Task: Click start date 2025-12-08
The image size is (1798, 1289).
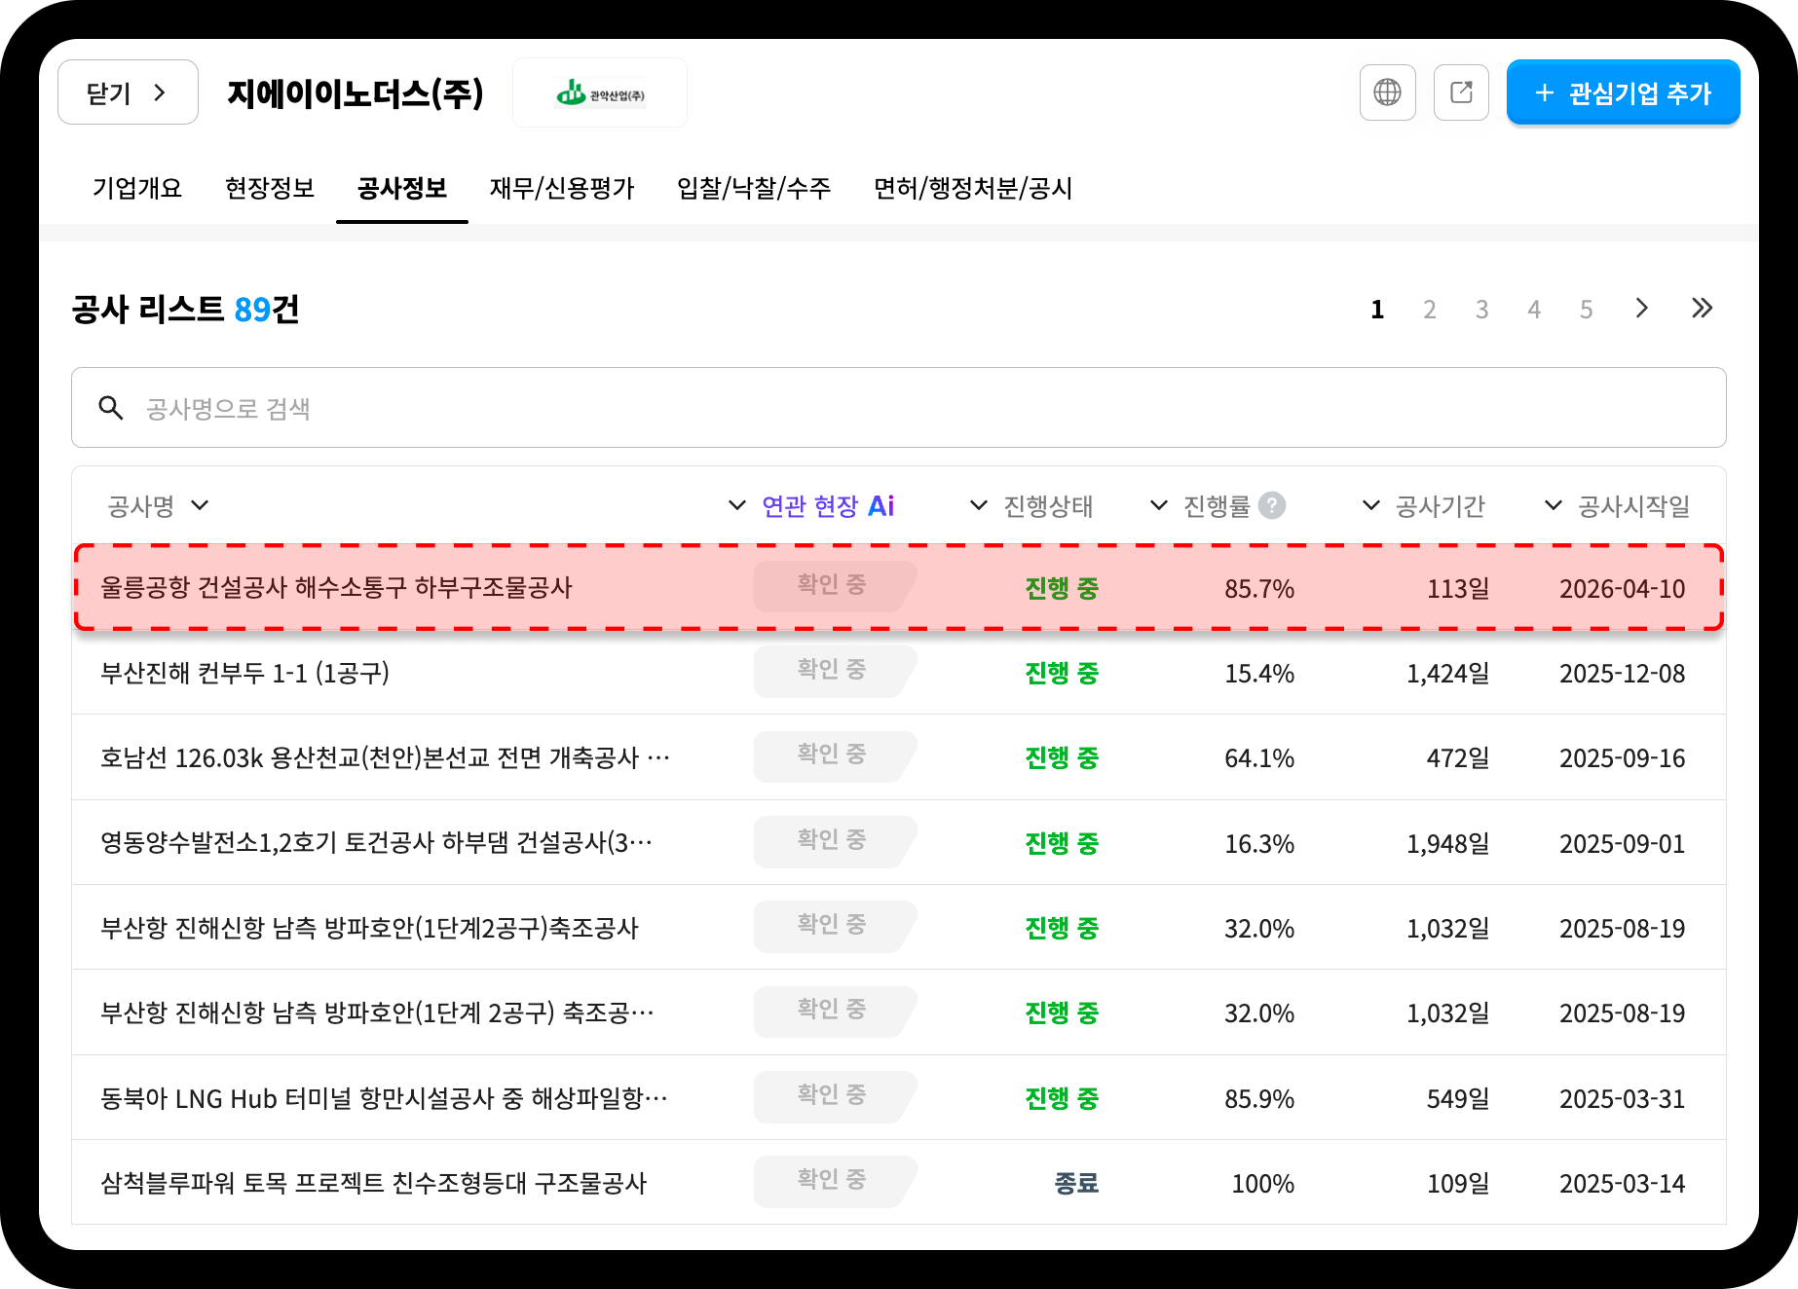Action: pyautogui.click(x=1623, y=674)
